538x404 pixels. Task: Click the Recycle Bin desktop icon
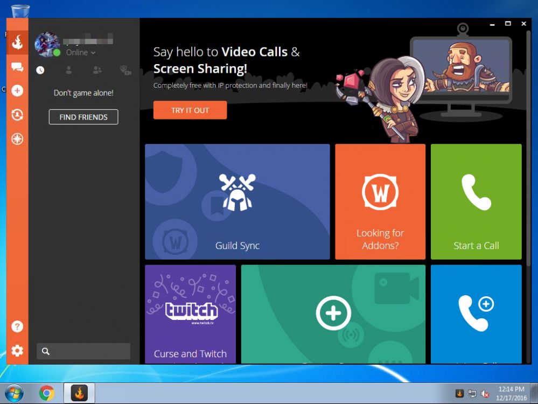(x=20, y=11)
